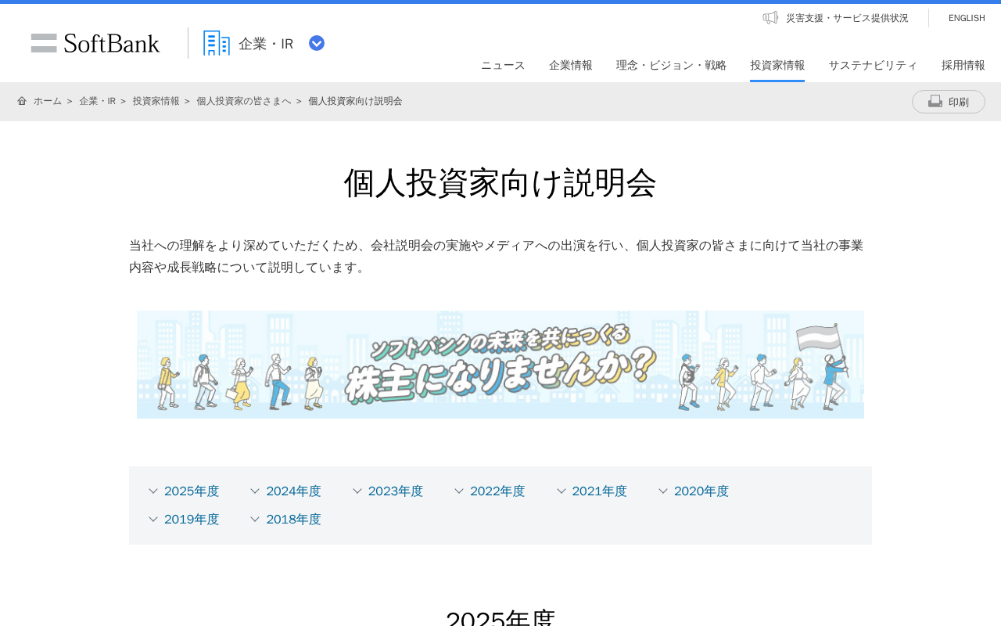Viewport: 1001px width, 626px height.
Task: Open 理念・ビジョン・戦略 menu
Action: [671, 65]
